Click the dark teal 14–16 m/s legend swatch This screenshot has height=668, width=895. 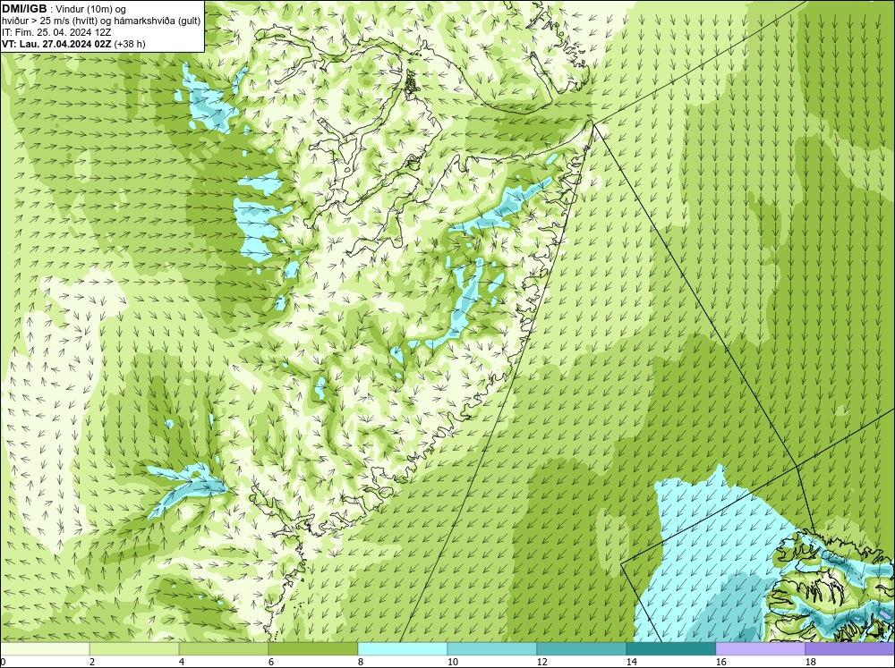(671, 649)
